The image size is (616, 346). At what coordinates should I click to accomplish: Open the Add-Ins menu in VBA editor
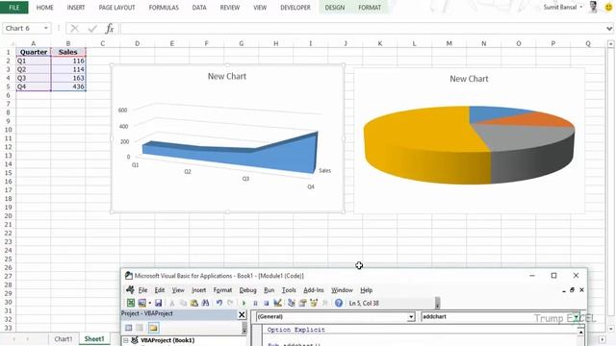314,290
